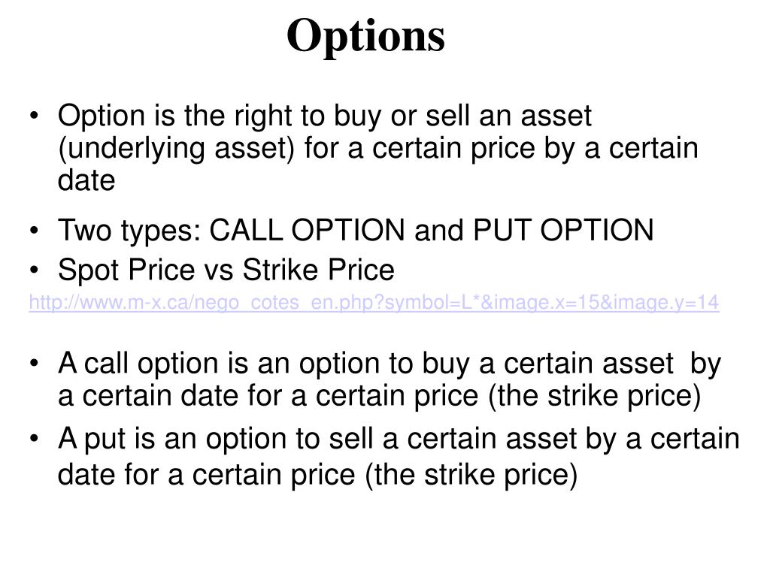Viewport: 770px width, 577px height.
Task: Click "(the strike price)" in the put bullet
Action: click(x=471, y=475)
